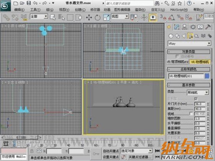
Task: Undo the last action with the arrow icon
Action: pos(35,3)
